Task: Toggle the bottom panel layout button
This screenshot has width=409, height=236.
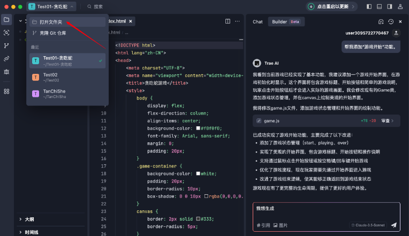Action: tap(380, 6)
